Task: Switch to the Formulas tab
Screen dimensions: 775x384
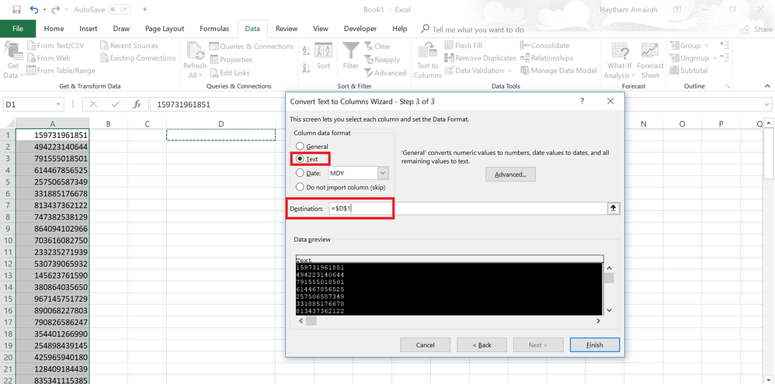Action: [x=214, y=29]
